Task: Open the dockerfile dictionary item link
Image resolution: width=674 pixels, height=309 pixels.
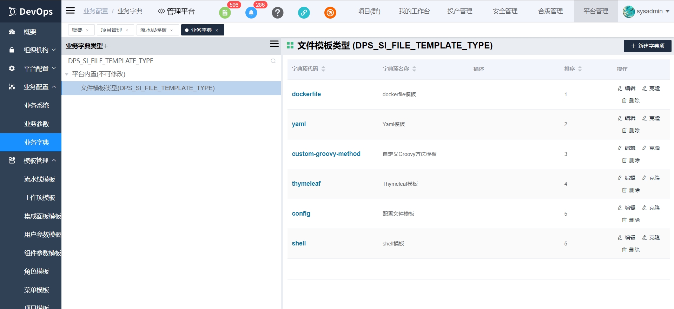Action: [x=306, y=94]
